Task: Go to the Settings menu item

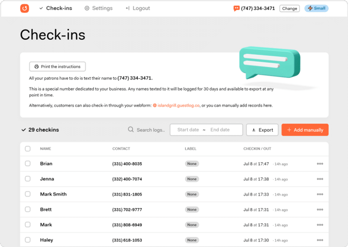Action: click(99, 8)
